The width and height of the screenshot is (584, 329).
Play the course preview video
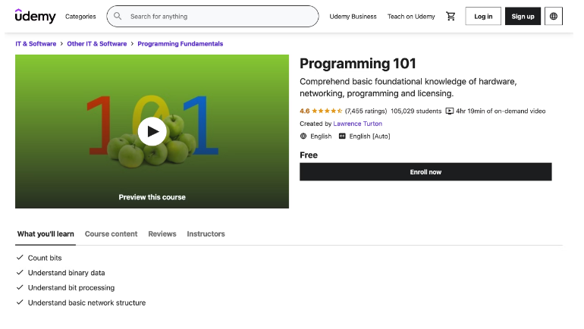[152, 131]
